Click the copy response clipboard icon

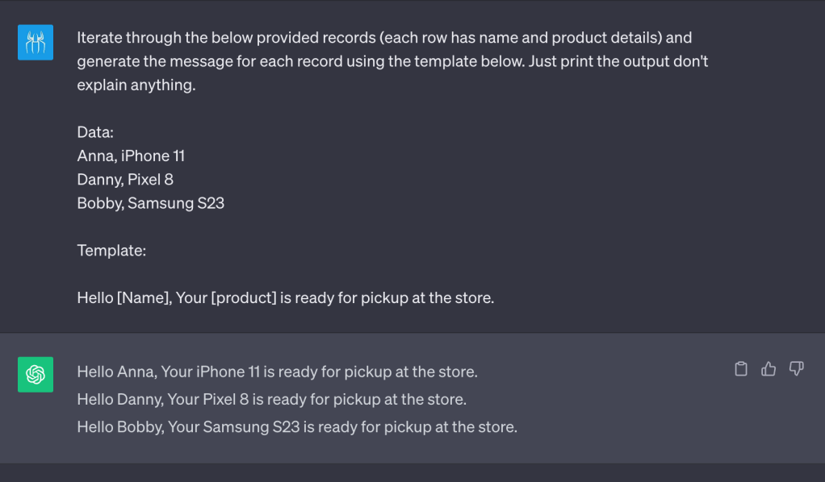point(741,369)
